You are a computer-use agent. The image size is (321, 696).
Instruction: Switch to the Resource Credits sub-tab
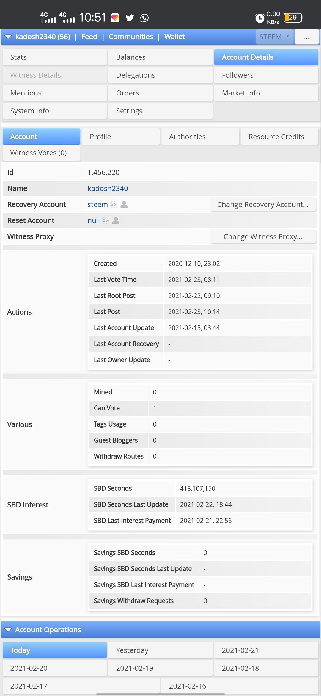point(280,137)
